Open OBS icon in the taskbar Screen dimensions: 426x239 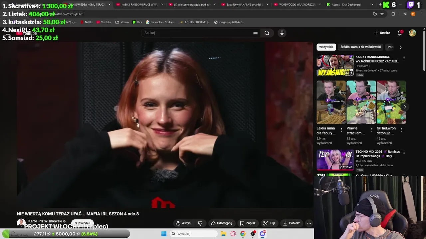coord(253,234)
